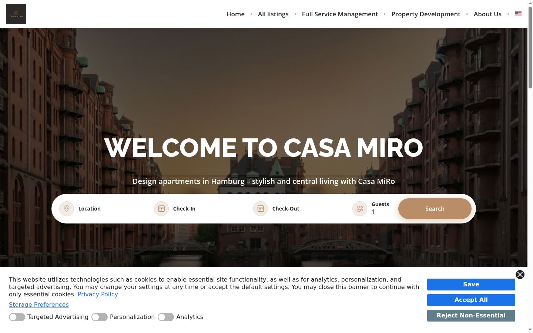Click the Check-Out calendar icon
This screenshot has width=533, height=333.
click(261, 209)
